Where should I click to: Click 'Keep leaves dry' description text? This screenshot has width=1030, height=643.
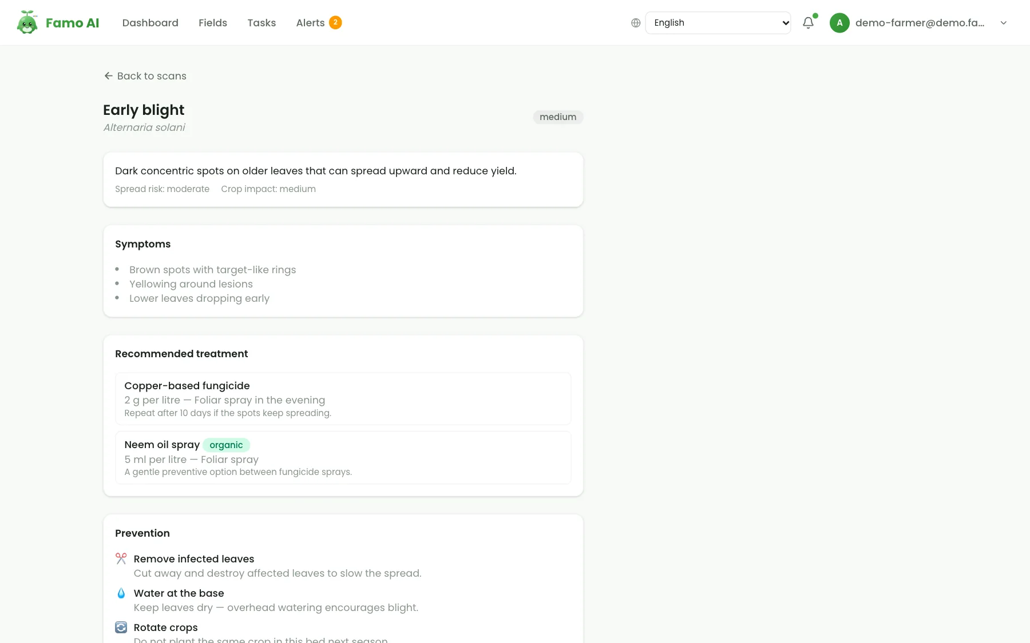[276, 608]
